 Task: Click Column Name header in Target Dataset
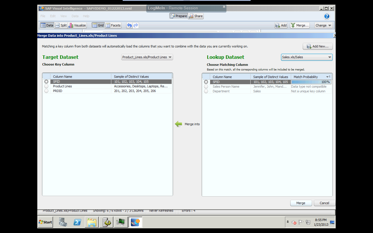coord(81,77)
